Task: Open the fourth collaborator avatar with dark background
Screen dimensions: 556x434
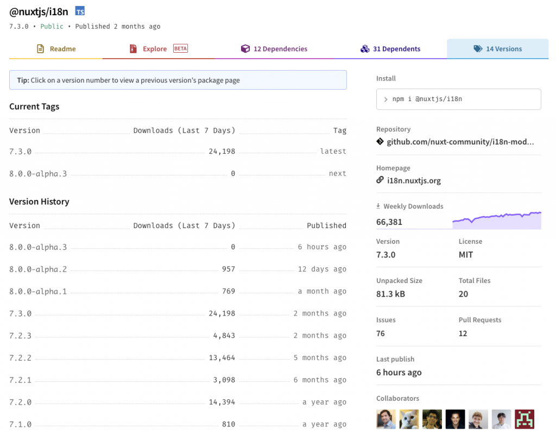Action: pyautogui.click(x=456, y=419)
